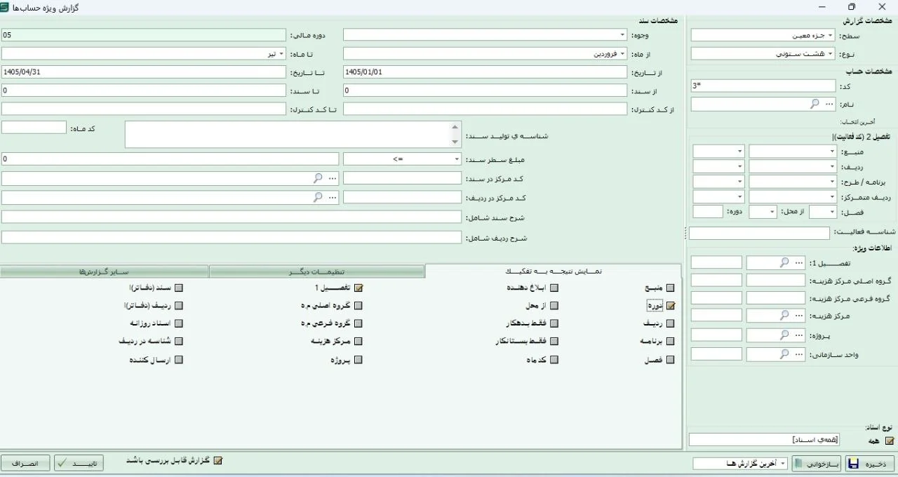
Task: Uncheck the تفصیل 1 breakdown checkbox
Action: click(x=358, y=288)
